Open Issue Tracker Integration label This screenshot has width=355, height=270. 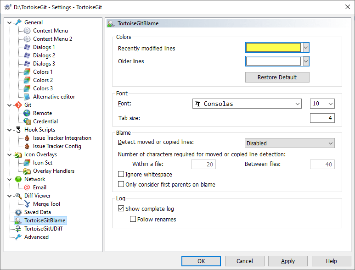coord(62,138)
